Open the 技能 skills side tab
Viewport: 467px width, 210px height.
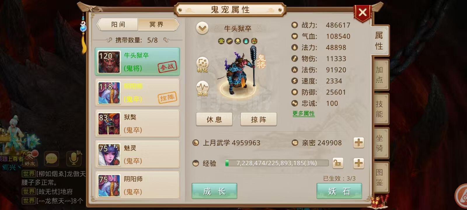click(x=380, y=109)
